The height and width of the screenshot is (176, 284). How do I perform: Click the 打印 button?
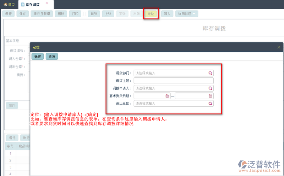coord(75,14)
